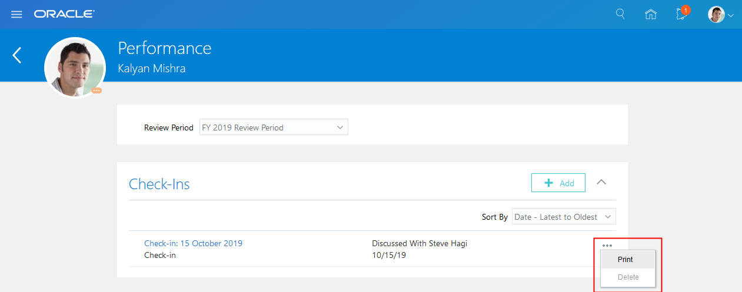Go to the Home page icon

click(651, 15)
